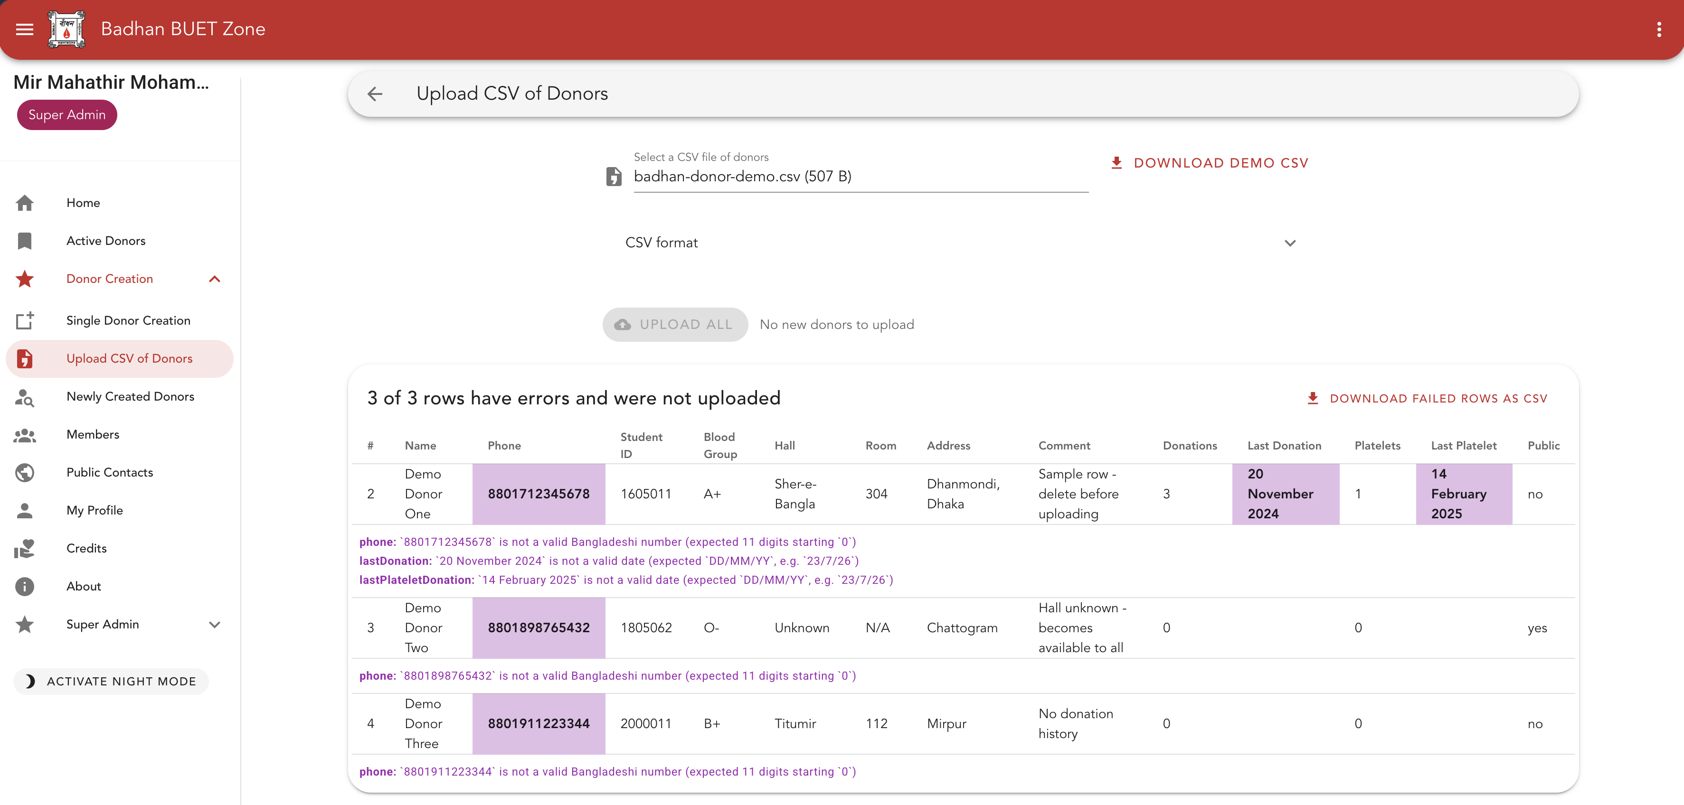
Task: Click the CSV file selection input field
Action: pyautogui.click(x=861, y=173)
